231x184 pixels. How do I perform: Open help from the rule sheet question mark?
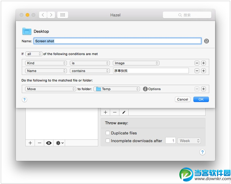(24, 100)
